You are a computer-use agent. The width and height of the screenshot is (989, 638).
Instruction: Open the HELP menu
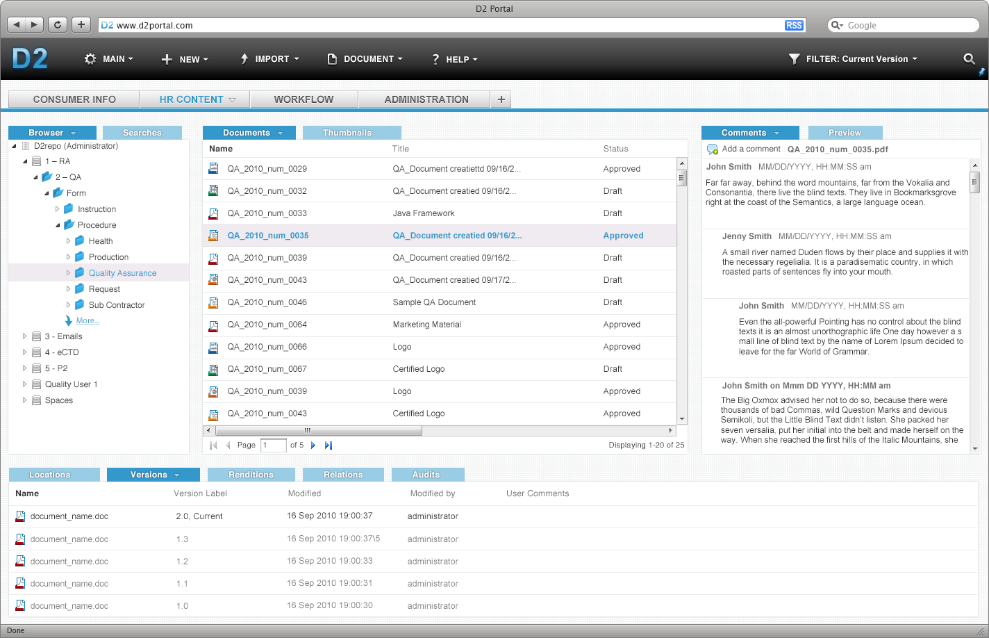point(454,59)
